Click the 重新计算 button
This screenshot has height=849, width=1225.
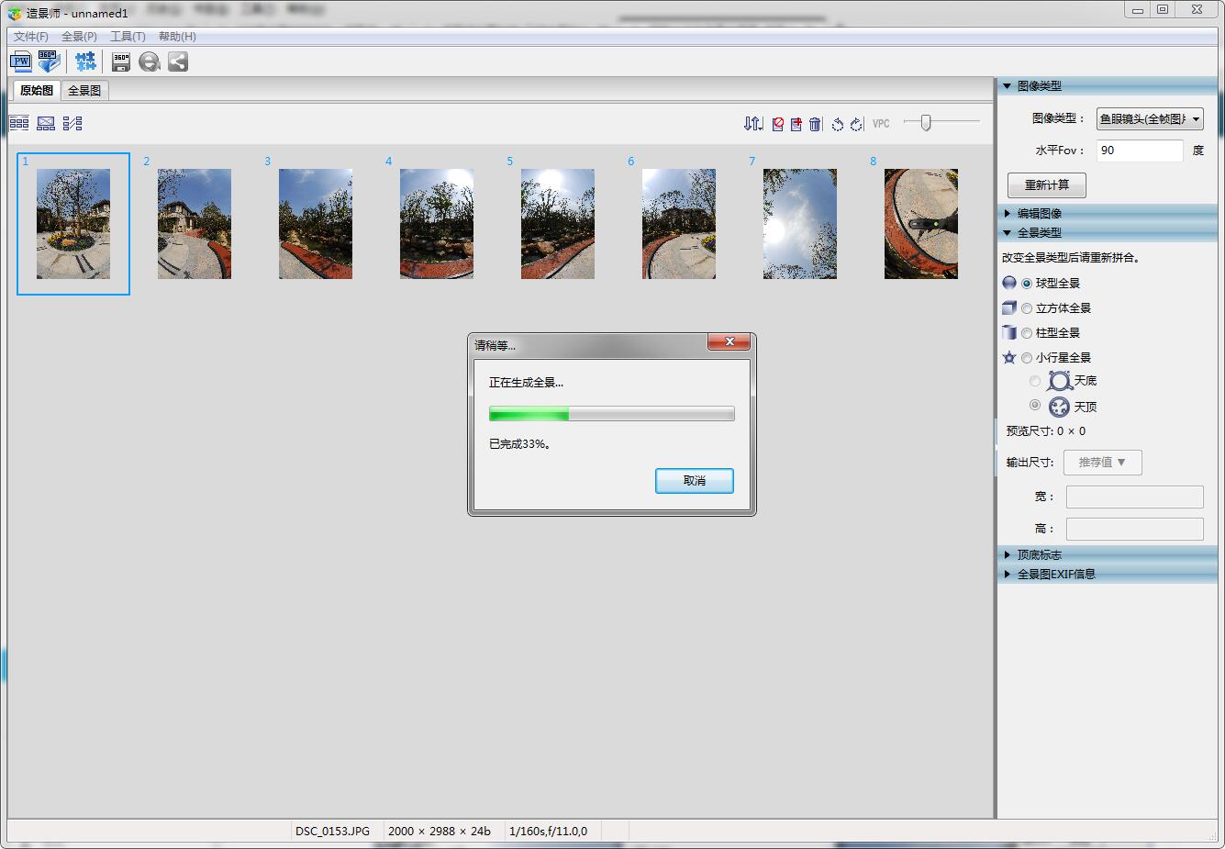click(x=1046, y=184)
